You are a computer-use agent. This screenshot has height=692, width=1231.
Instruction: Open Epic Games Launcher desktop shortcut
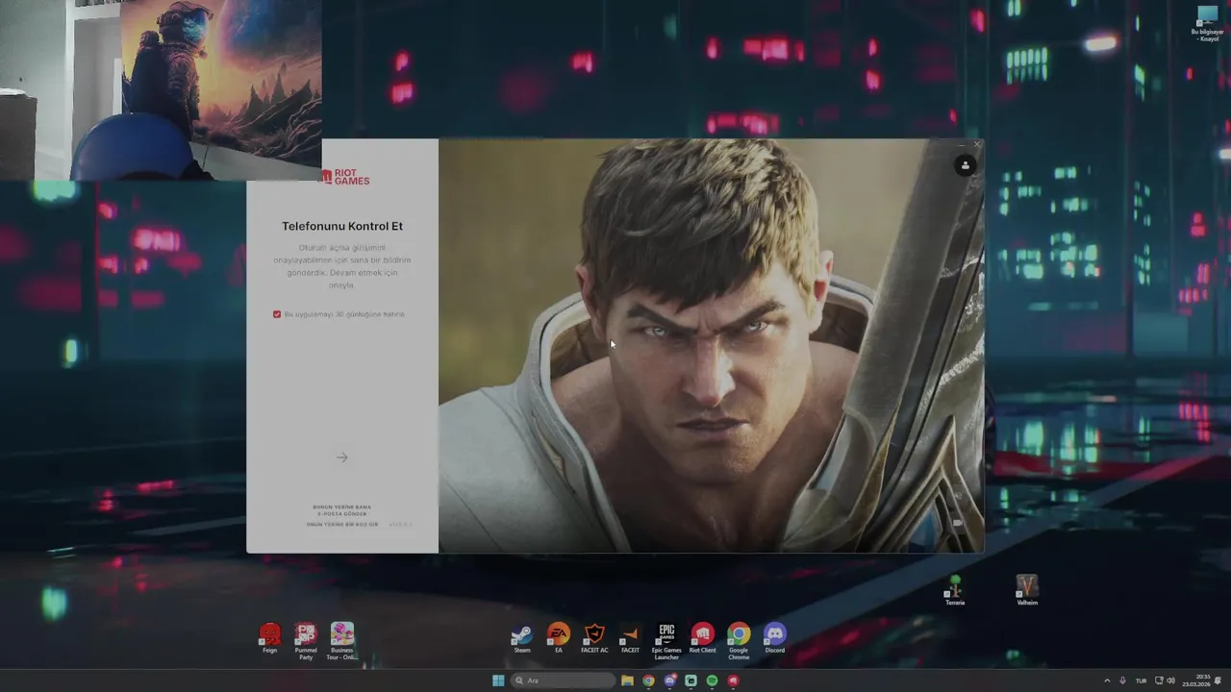tap(666, 641)
